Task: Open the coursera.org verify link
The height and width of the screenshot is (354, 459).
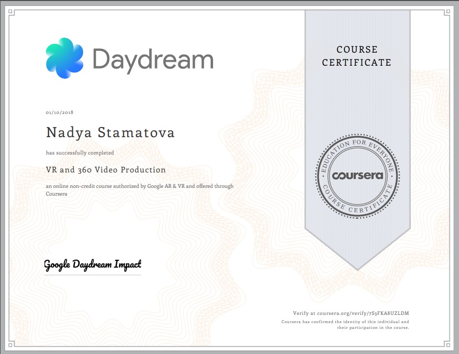Action: pos(351,313)
